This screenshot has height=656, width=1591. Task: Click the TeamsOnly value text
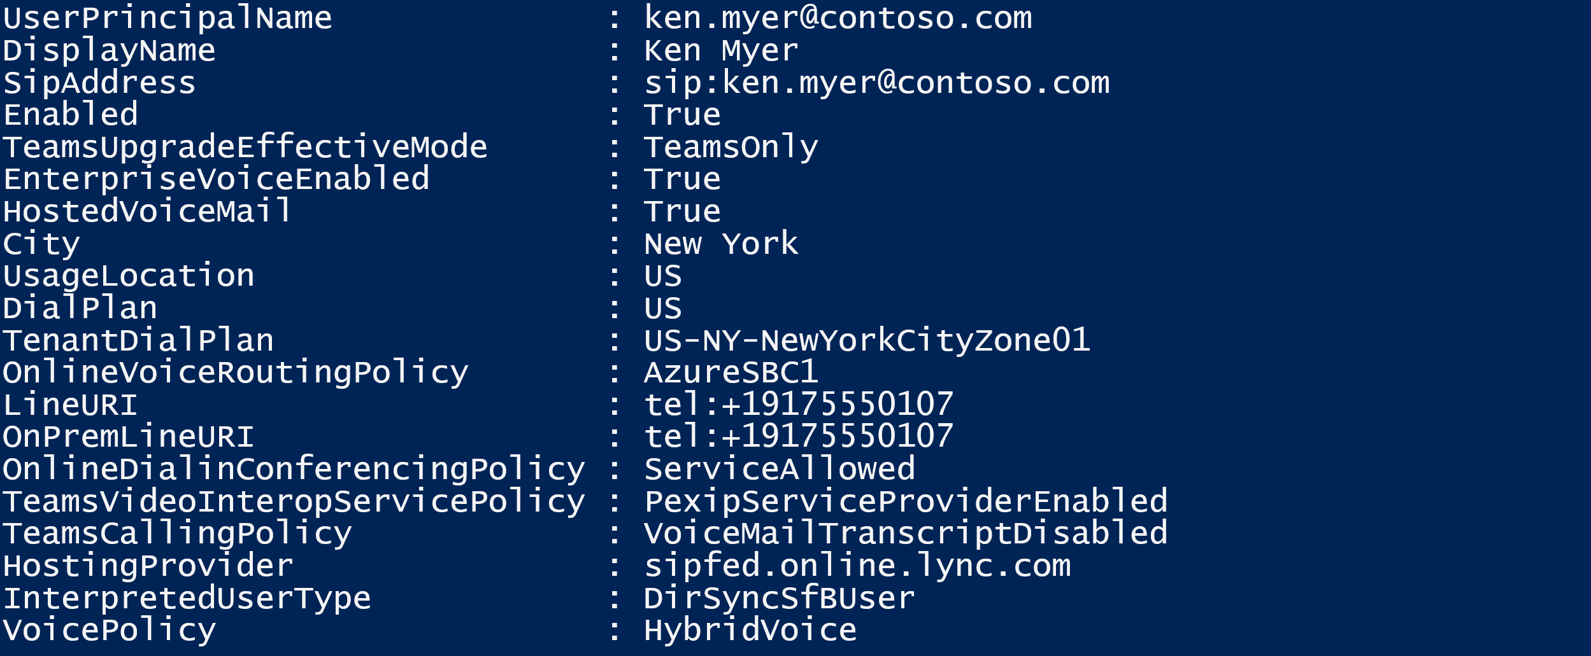click(731, 147)
